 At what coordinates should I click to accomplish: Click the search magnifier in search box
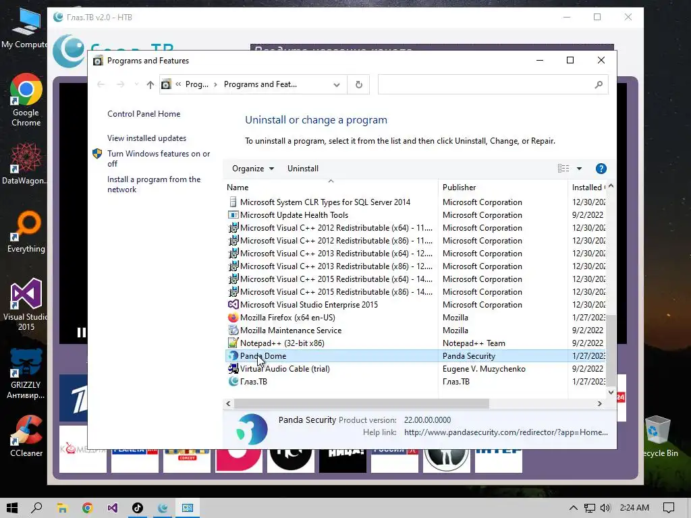click(598, 84)
